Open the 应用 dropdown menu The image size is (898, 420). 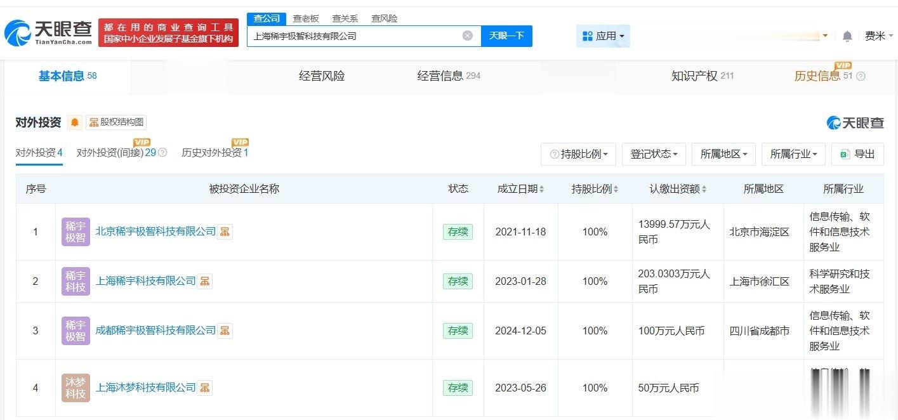tap(603, 36)
